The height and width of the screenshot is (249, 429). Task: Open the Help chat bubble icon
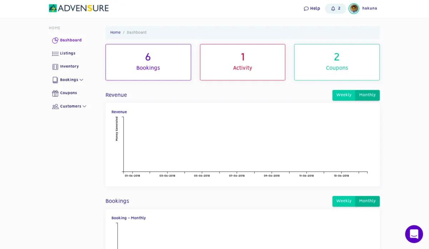click(306, 9)
